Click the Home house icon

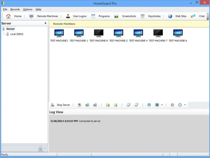(x=8, y=16)
